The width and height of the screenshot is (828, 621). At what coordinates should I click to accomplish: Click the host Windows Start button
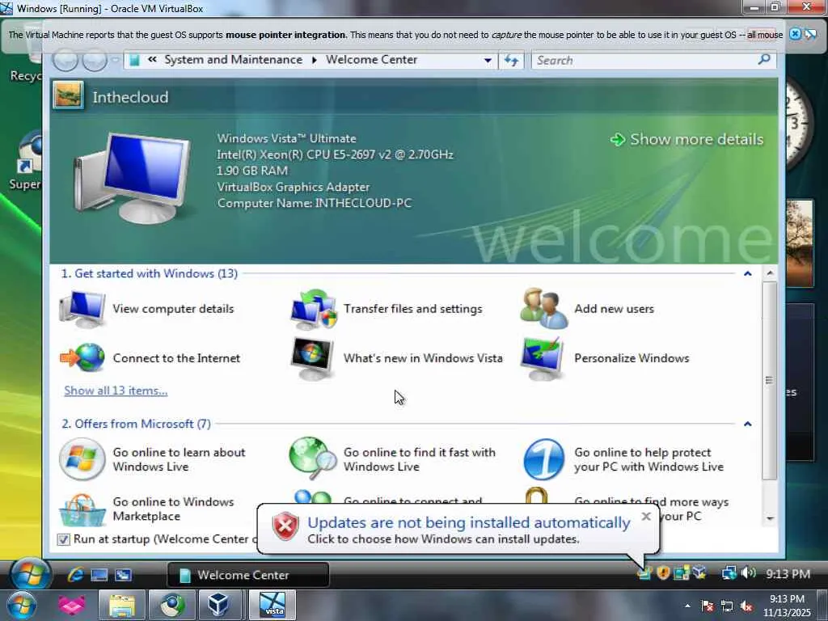coord(20,606)
